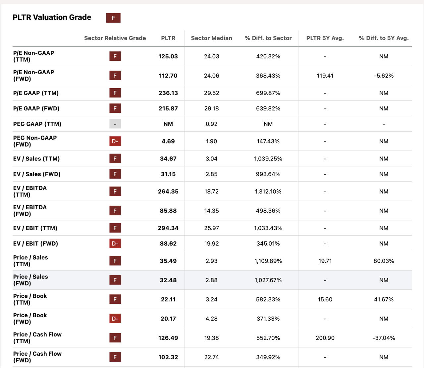Open the EV / Sales (FWD) metric
The image size is (424, 368).
click(37, 174)
